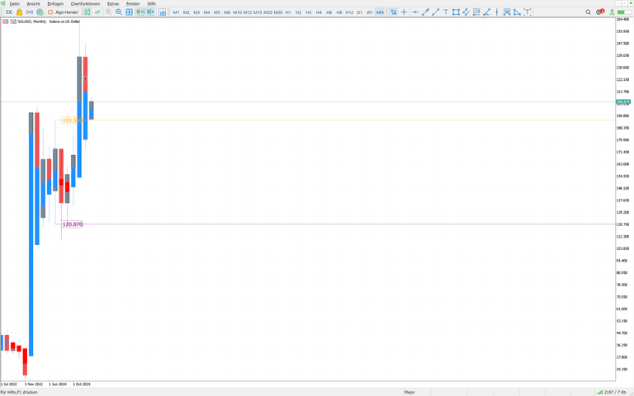Click the globe VPS hosting icon
The width and height of the screenshot is (634, 396).
40,12
